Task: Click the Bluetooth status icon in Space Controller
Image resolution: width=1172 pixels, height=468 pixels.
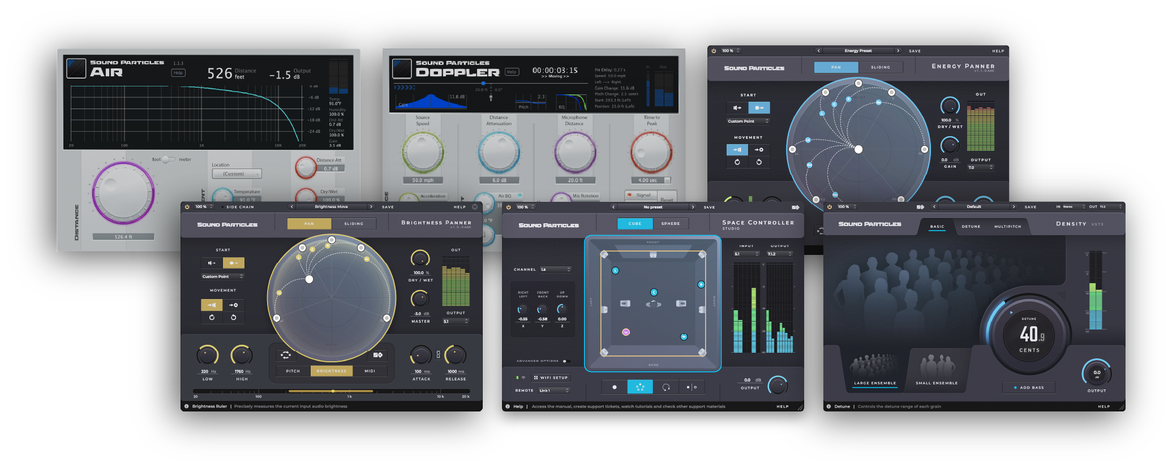Action: [517, 378]
